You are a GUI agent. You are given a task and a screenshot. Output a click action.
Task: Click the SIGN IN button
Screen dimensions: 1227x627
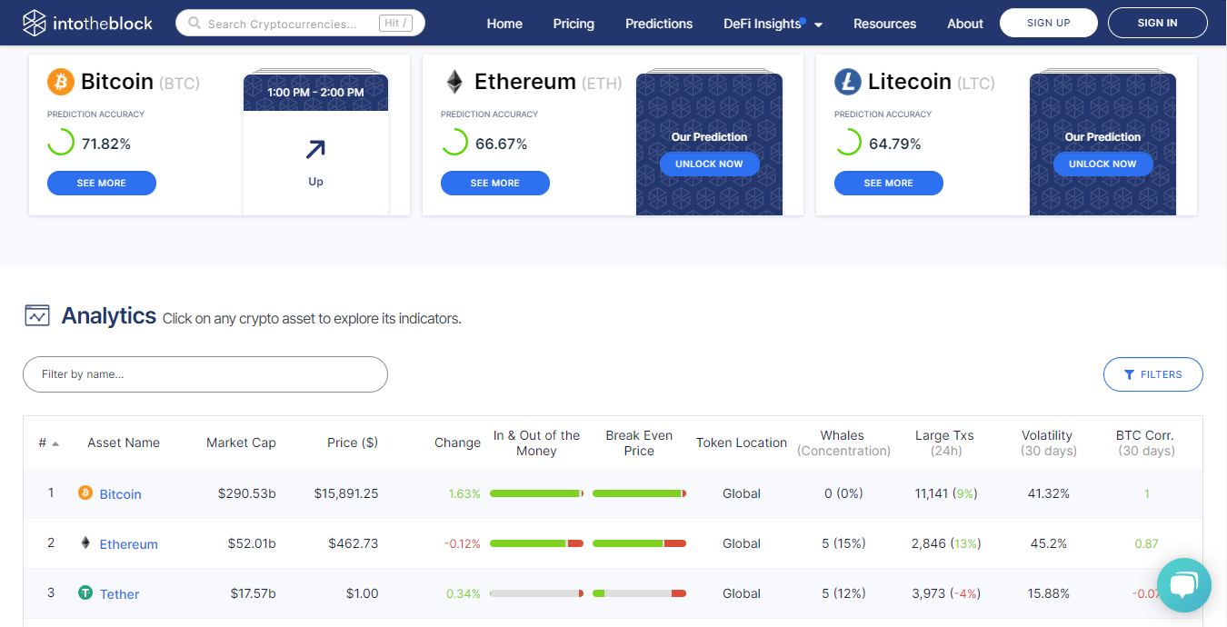[1158, 23]
